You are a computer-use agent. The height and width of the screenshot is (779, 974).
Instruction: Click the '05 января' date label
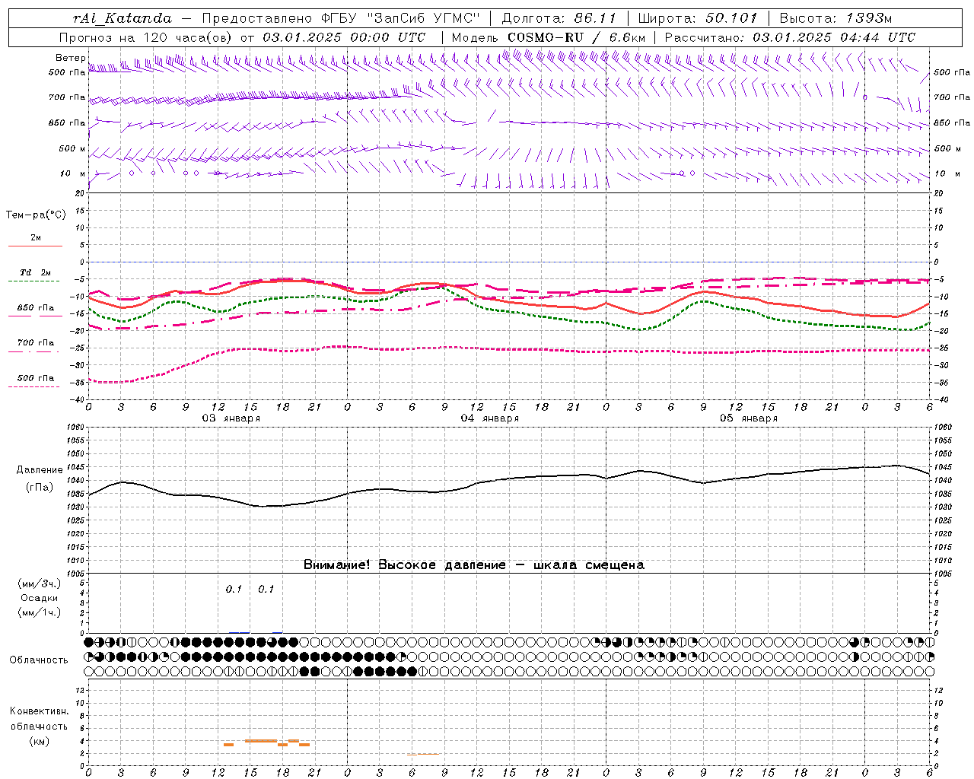(748, 418)
